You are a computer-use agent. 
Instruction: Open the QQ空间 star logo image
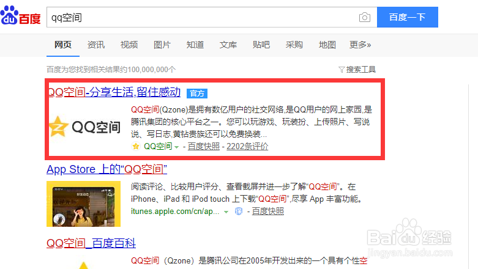coord(84,127)
